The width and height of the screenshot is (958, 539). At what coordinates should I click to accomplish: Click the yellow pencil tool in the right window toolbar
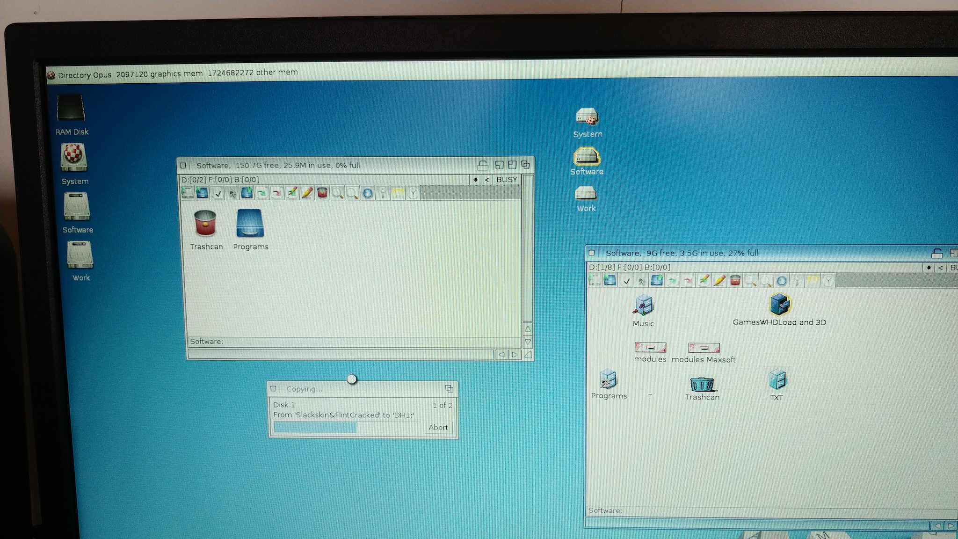pos(719,281)
